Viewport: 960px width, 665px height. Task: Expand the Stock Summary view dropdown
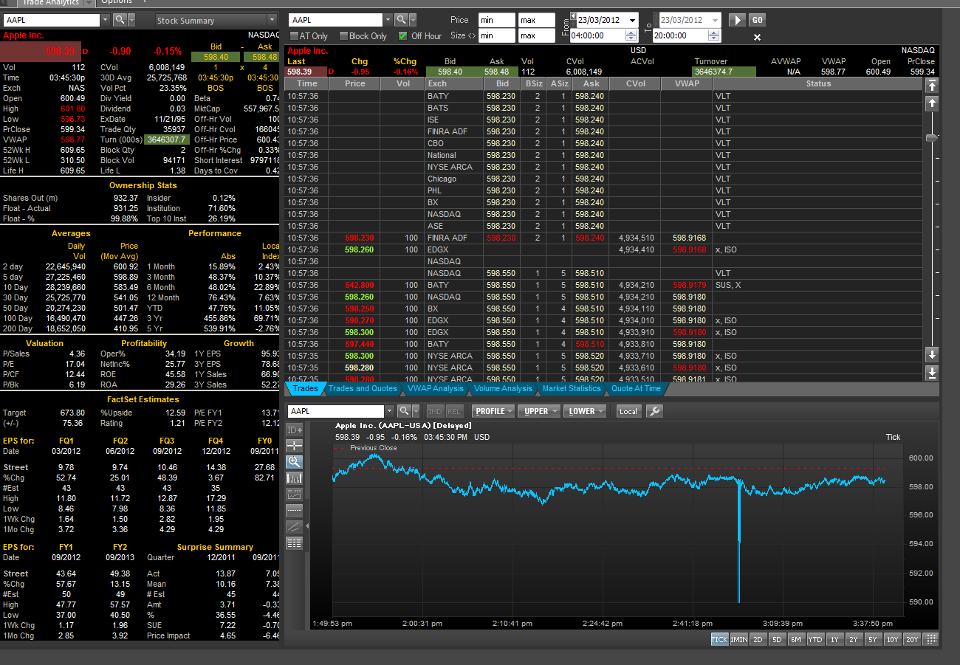coord(271,20)
